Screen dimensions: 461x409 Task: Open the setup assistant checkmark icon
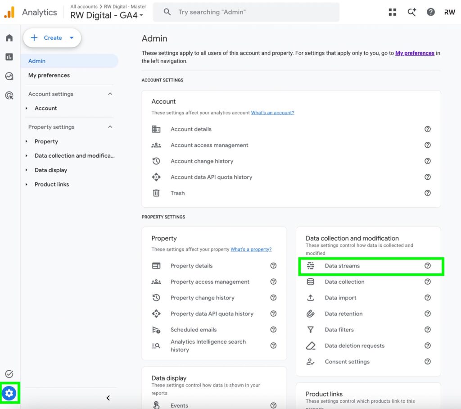9,374
